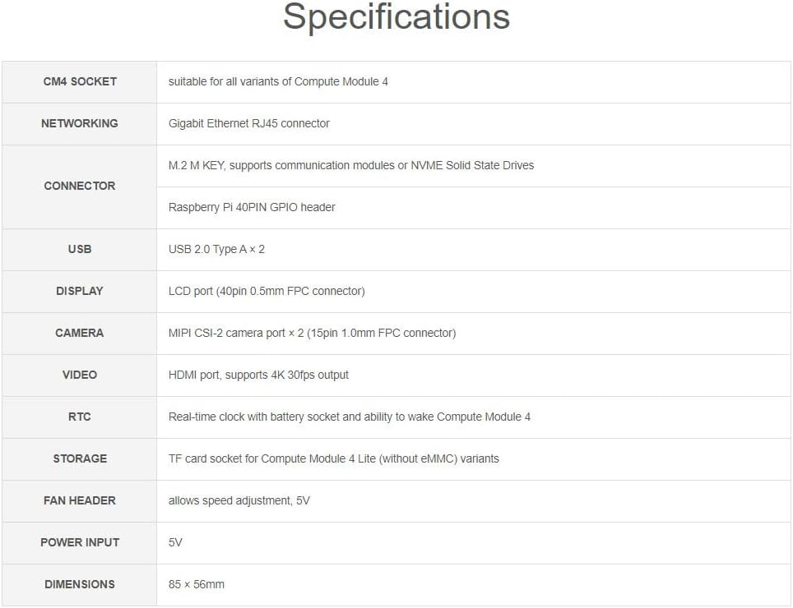793x608 pixels.
Task: Click the CONNECTOR row header cell
Action: 80,186
